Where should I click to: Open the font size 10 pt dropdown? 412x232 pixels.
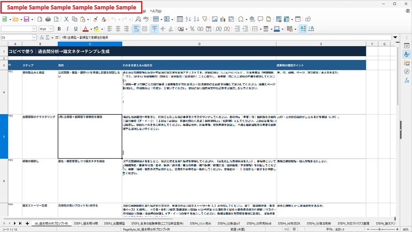[x=51, y=29]
